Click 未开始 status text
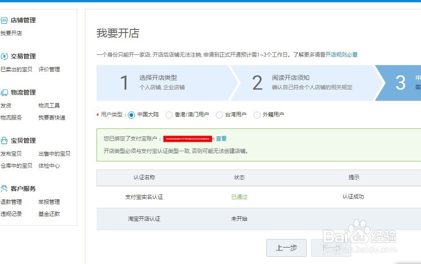Viewport: 421px width, 264px height. pyautogui.click(x=239, y=219)
